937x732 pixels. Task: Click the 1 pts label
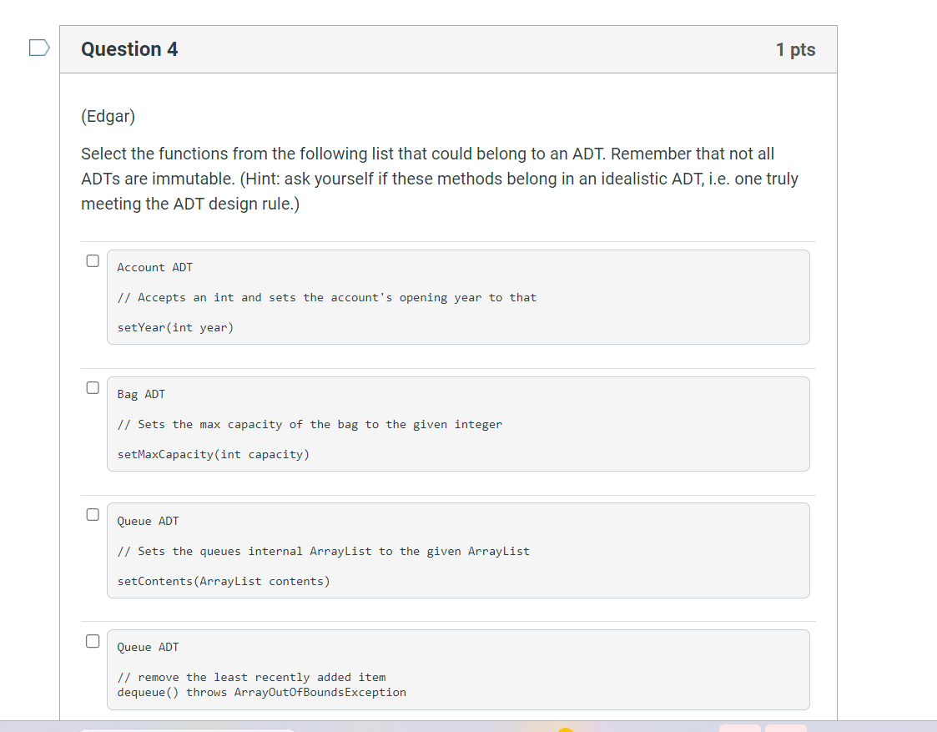(795, 49)
